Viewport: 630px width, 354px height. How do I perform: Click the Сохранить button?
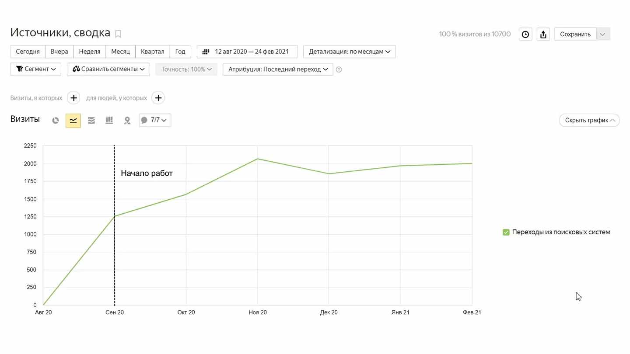[x=575, y=34]
